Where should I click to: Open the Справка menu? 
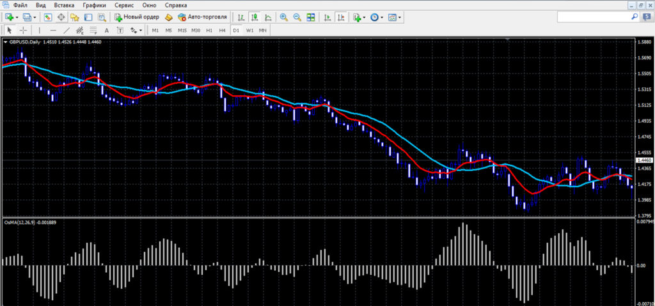(x=176, y=5)
